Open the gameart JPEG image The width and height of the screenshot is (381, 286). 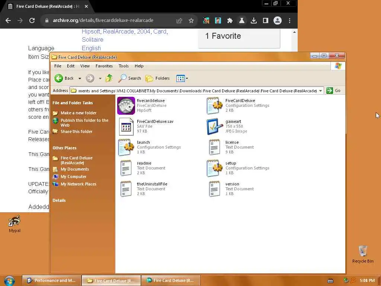[215, 127]
